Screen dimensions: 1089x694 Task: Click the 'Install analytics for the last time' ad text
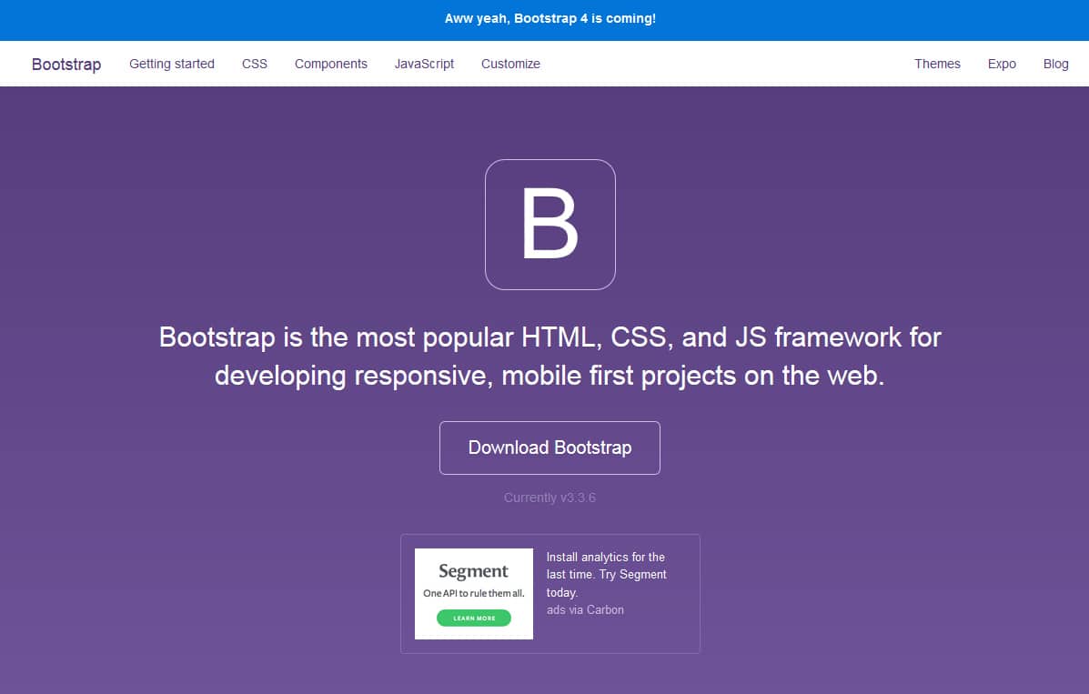pyautogui.click(x=605, y=557)
